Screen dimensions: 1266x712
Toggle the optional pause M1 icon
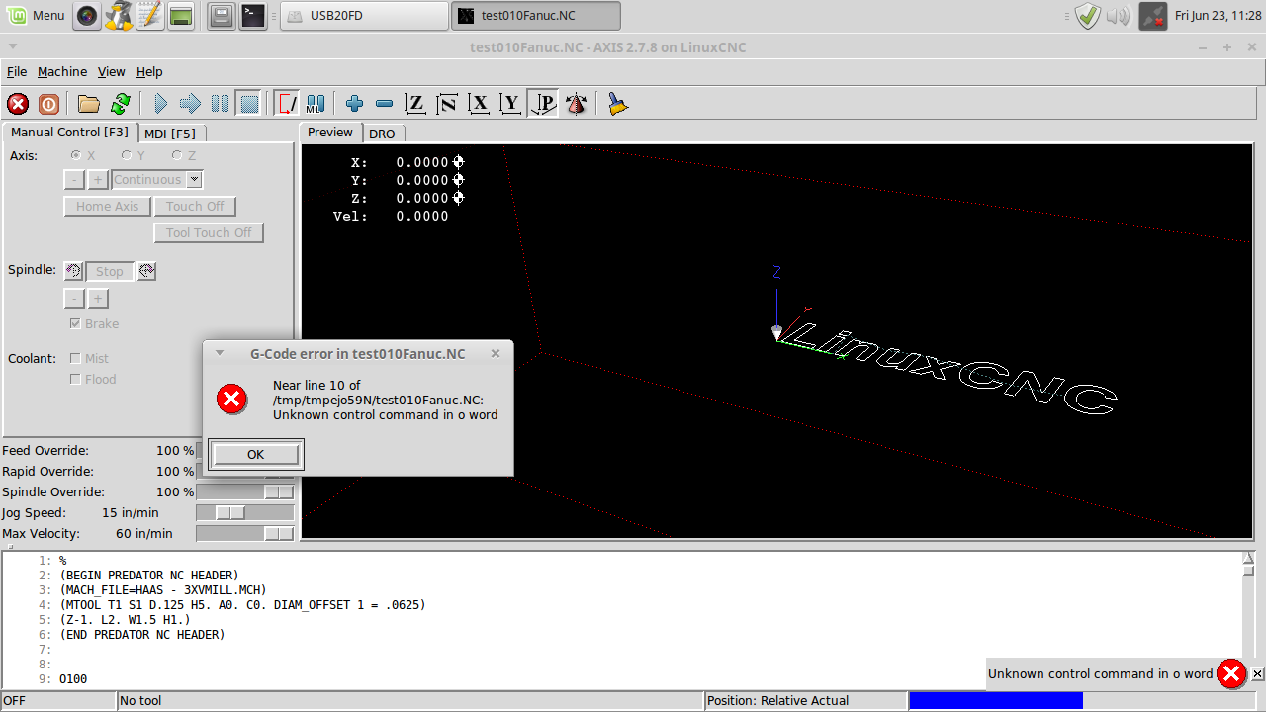[x=316, y=104]
